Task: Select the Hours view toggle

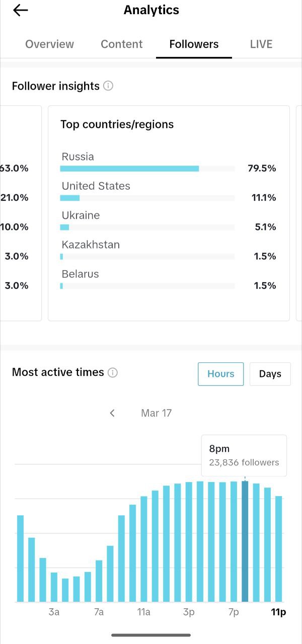Action: (x=221, y=374)
